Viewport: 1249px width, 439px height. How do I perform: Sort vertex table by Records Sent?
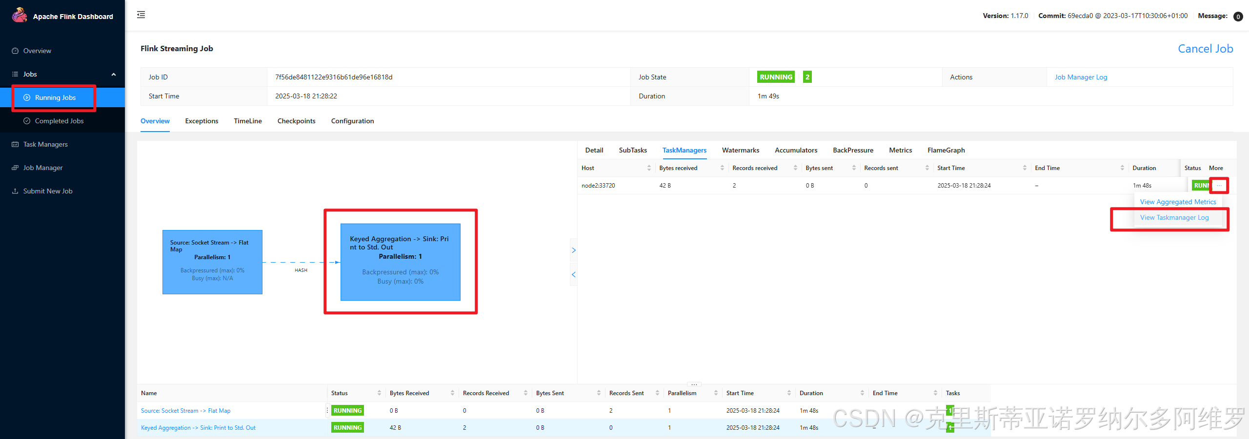pyautogui.click(x=657, y=393)
